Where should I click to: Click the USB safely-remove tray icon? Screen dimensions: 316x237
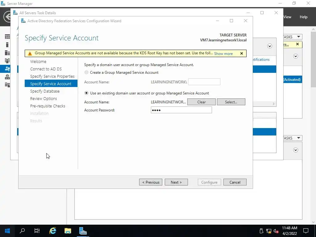click(x=261, y=231)
